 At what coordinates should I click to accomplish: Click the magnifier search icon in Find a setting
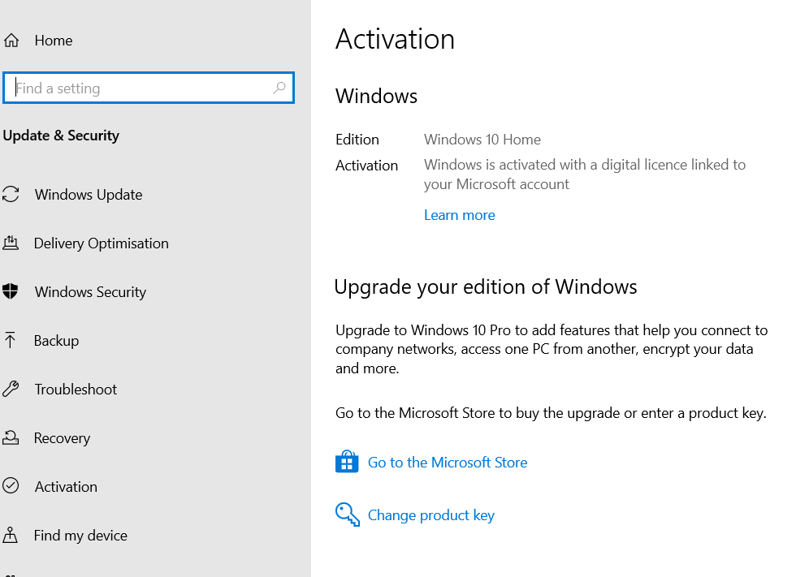(x=279, y=88)
